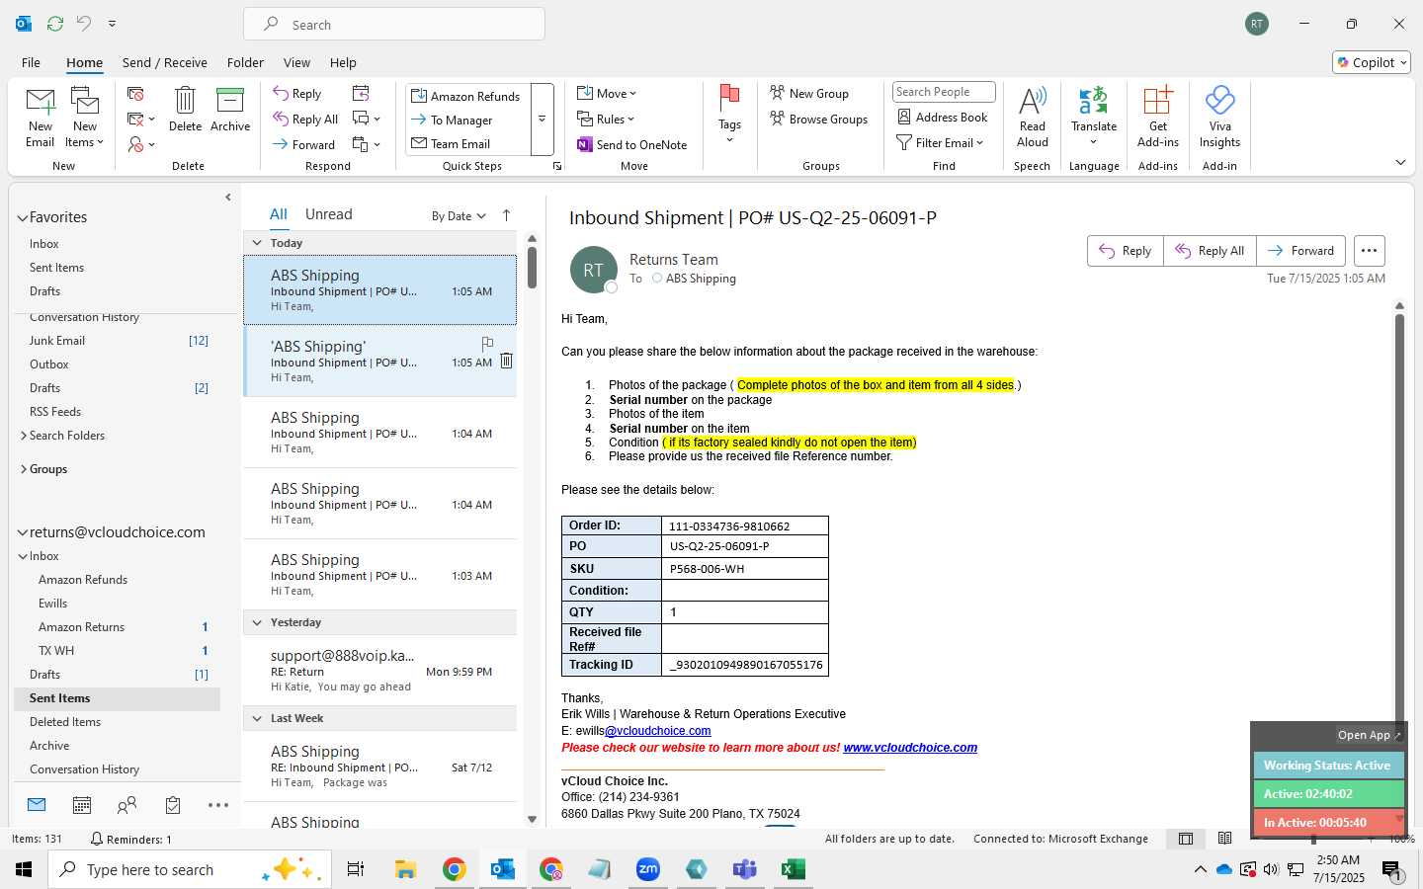Image resolution: width=1423 pixels, height=889 pixels.
Task: Open the Move dropdown
Action: (608, 93)
